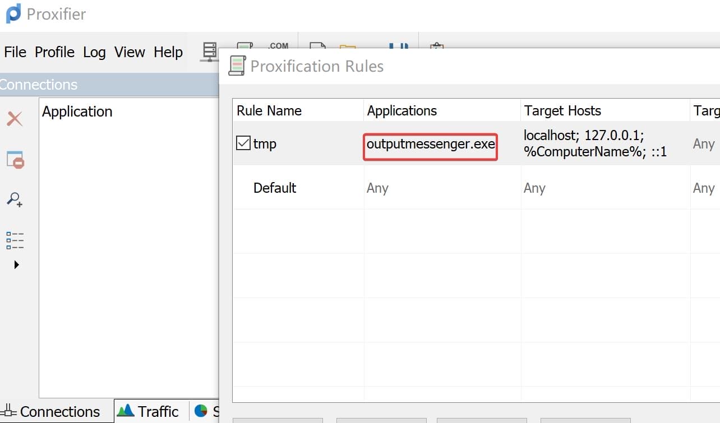Image resolution: width=720 pixels, height=423 pixels.
Task: Open the File menu
Action: pyautogui.click(x=15, y=52)
